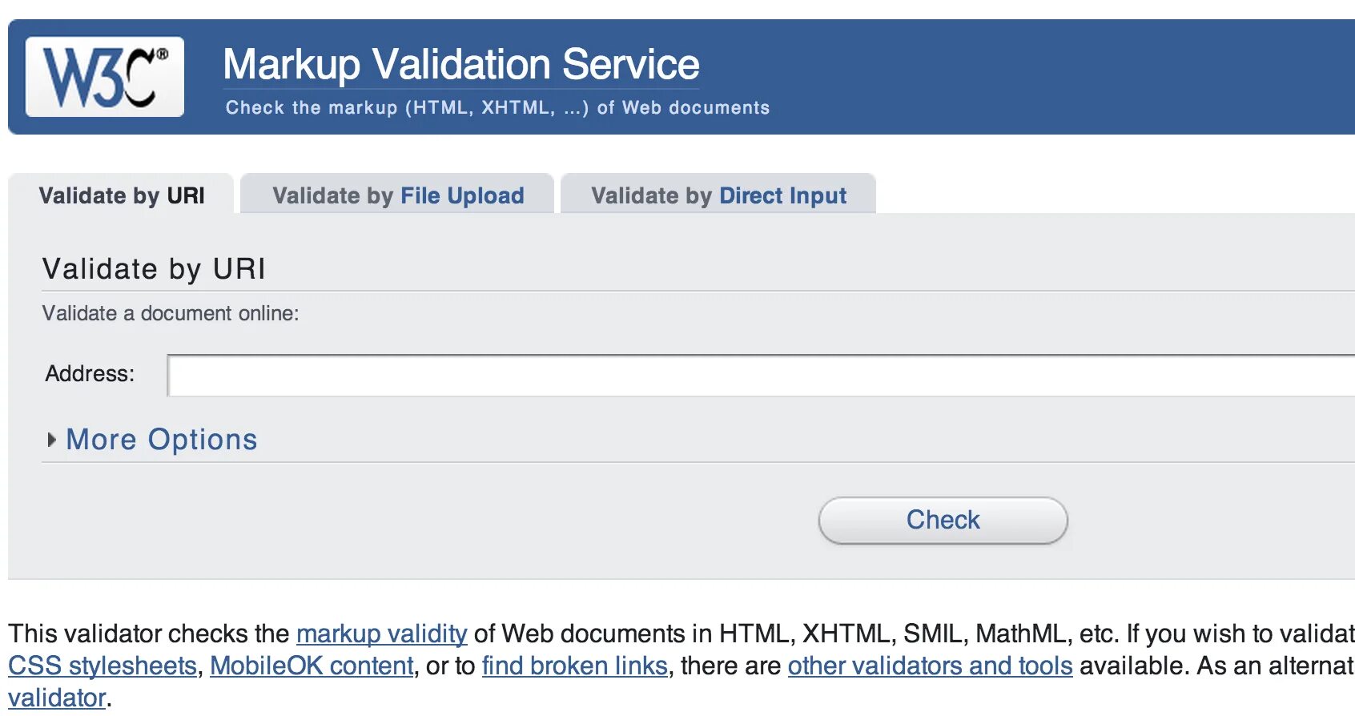Click the W3C logo
The image size is (1355, 716).
[x=105, y=77]
